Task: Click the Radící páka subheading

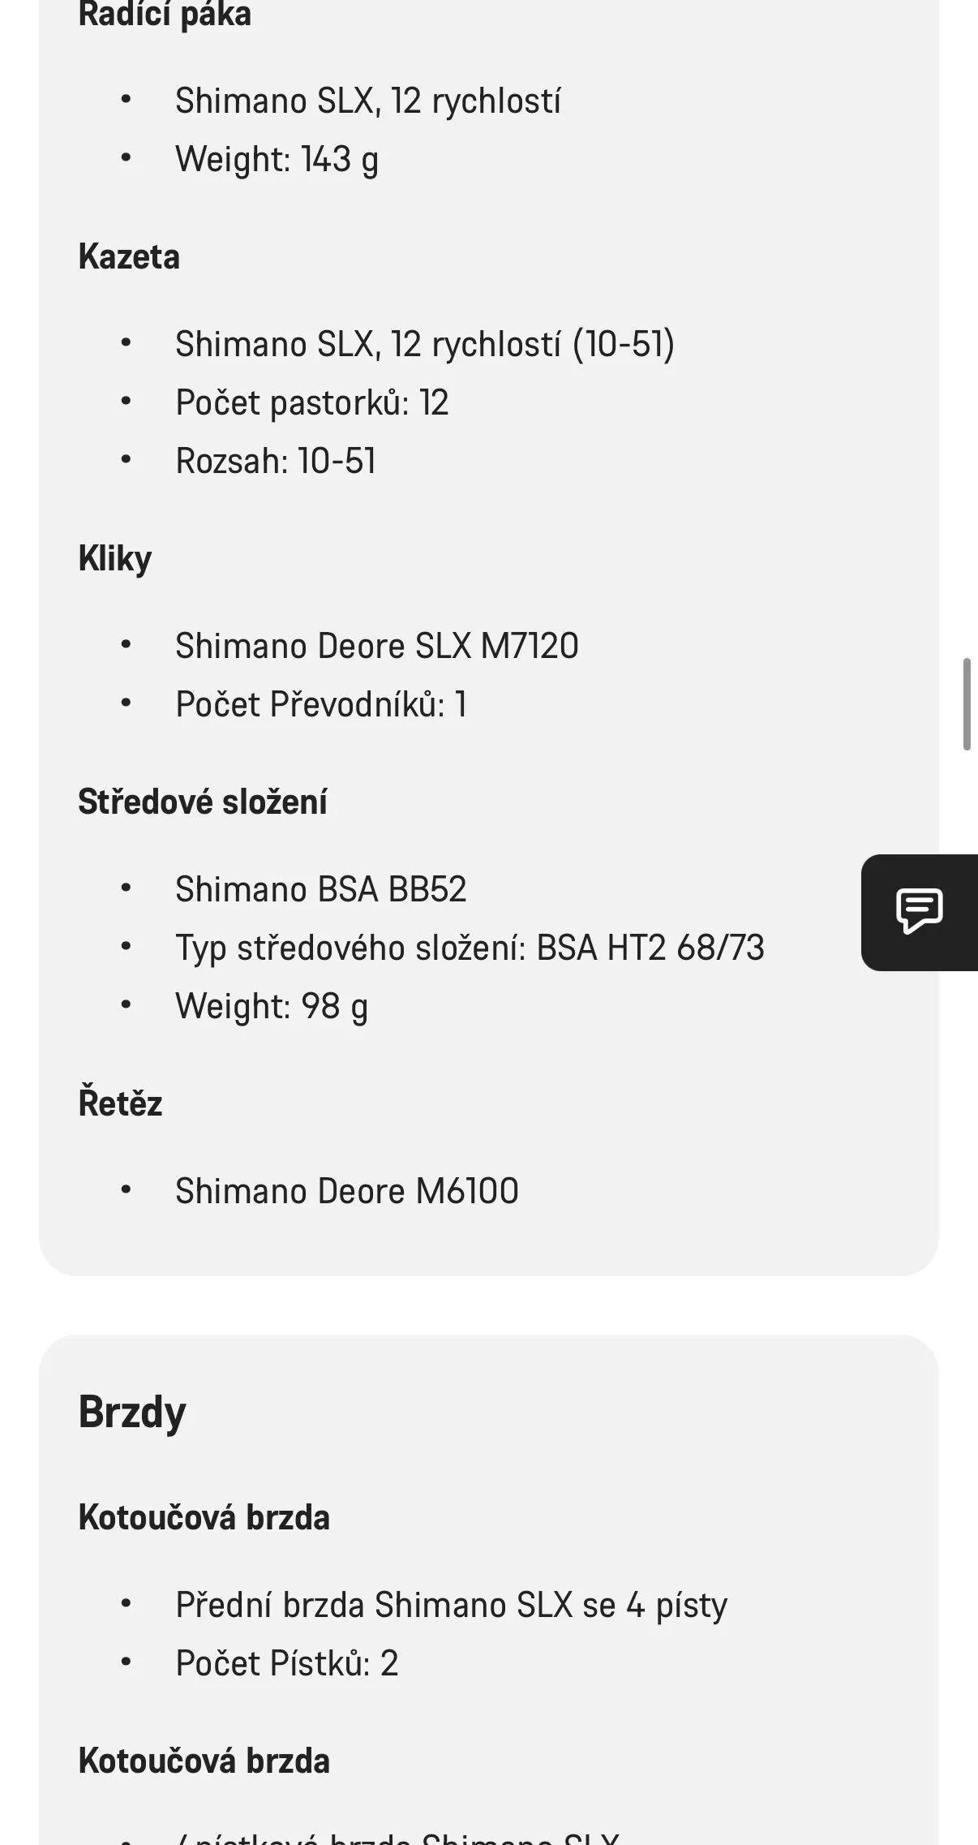Action: 165,15
